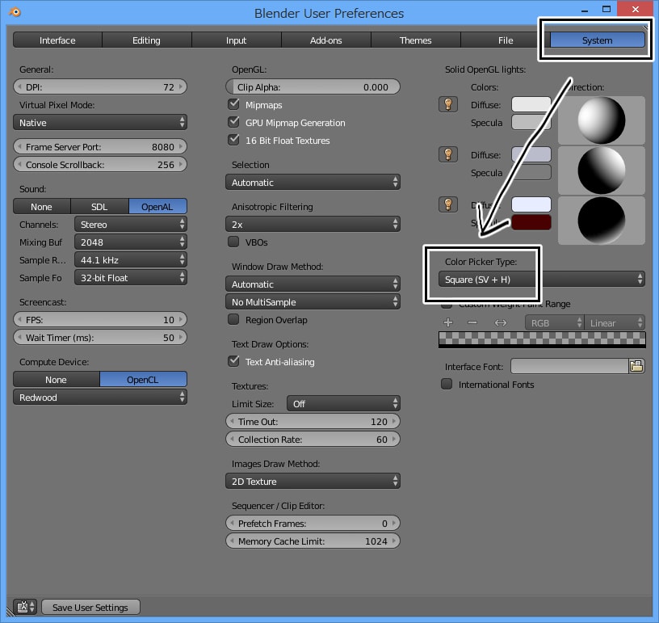Click the third light direction sphere
The image size is (659, 623).
pyautogui.click(x=602, y=221)
